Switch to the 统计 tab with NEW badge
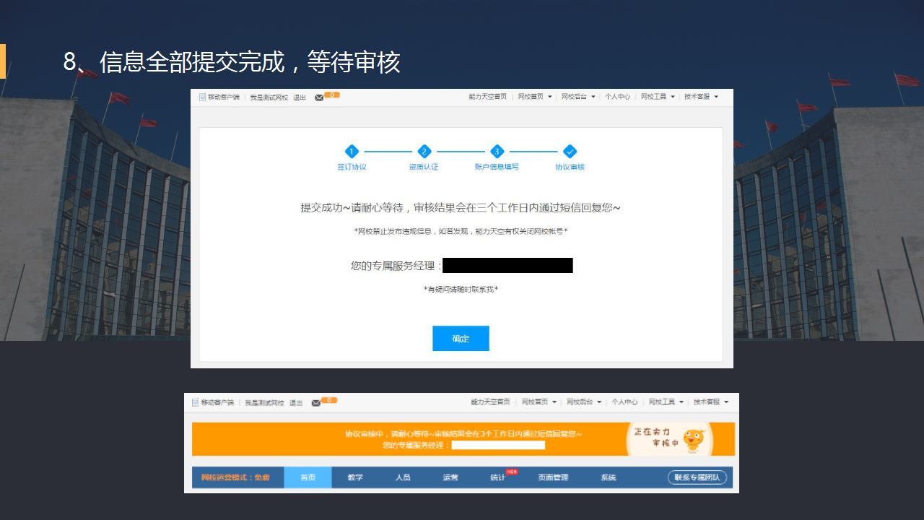Screen dimensions: 924x520 coord(497,477)
